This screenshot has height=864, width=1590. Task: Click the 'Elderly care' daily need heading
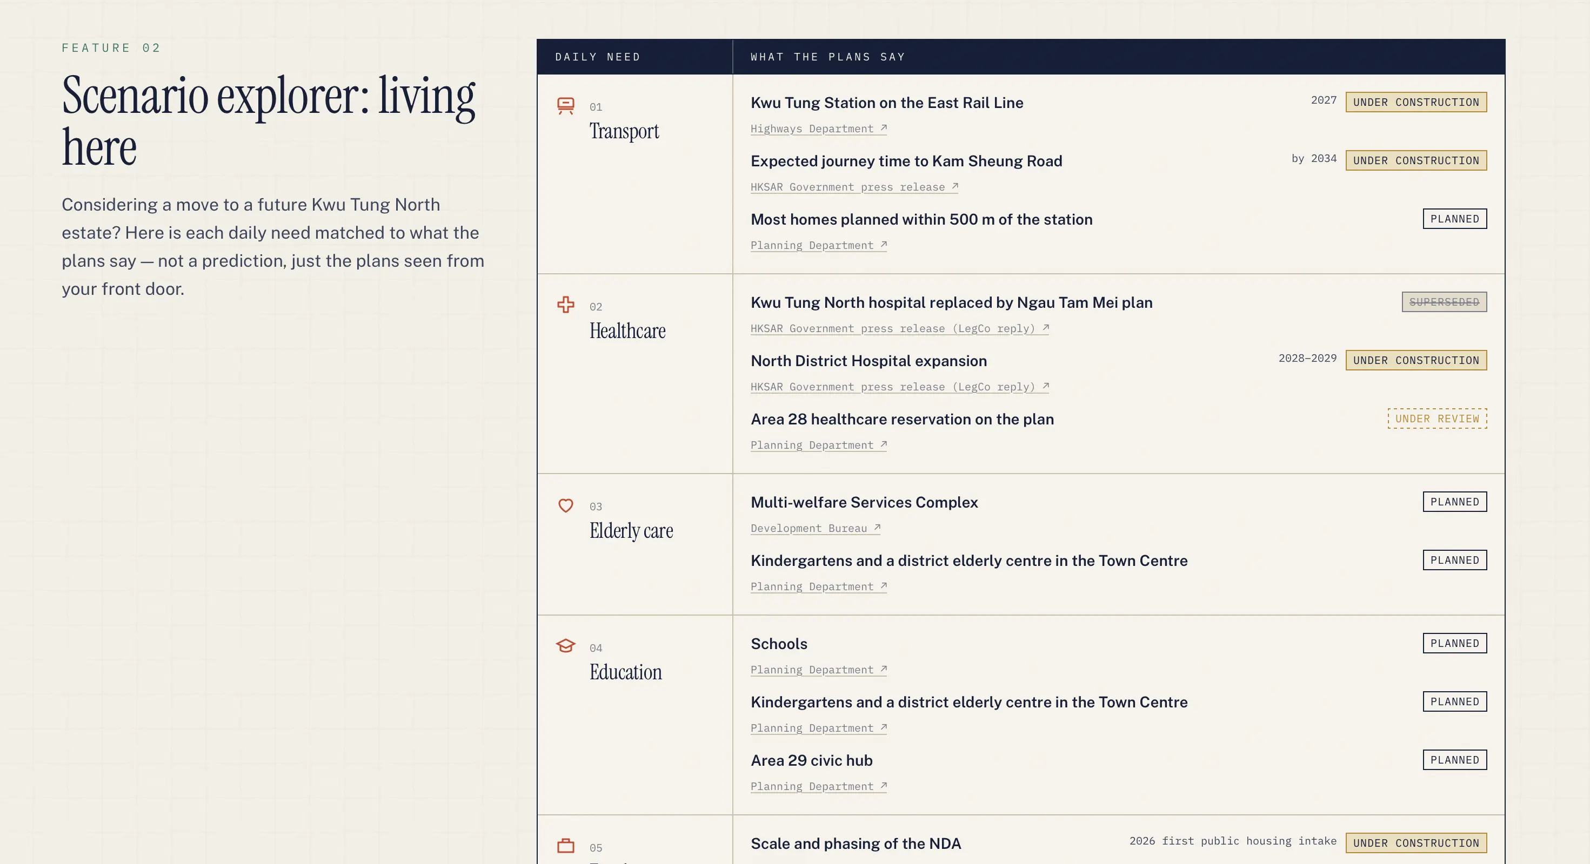(x=631, y=531)
